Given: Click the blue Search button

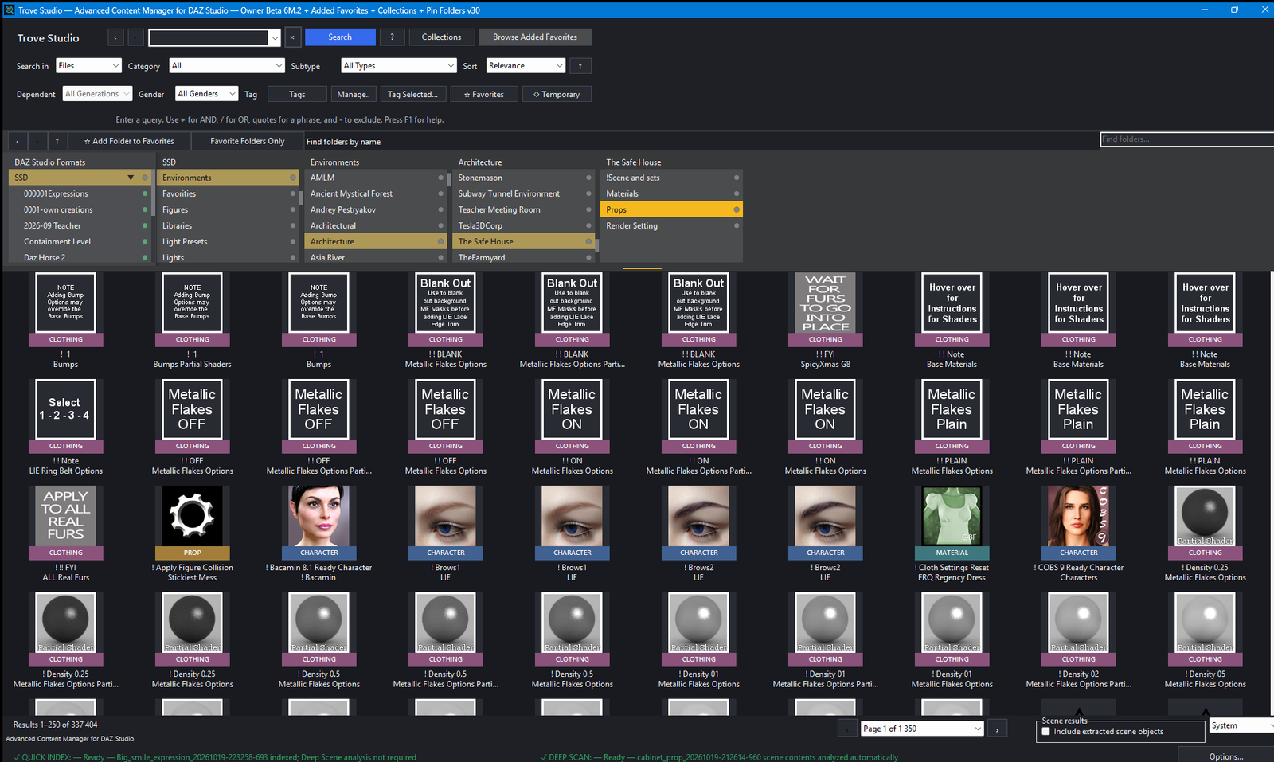Looking at the screenshot, I should pos(340,37).
